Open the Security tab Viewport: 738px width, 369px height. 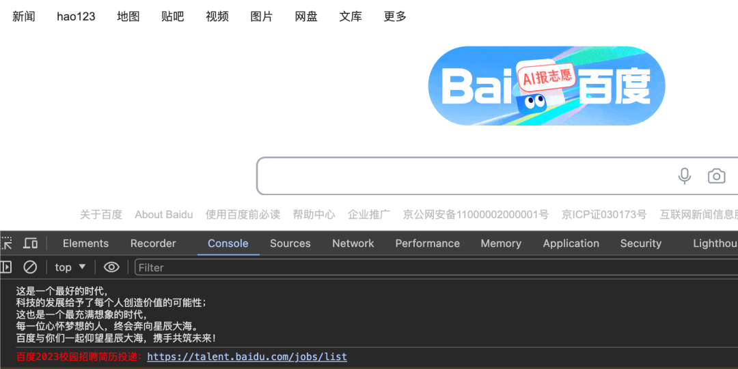click(640, 243)
